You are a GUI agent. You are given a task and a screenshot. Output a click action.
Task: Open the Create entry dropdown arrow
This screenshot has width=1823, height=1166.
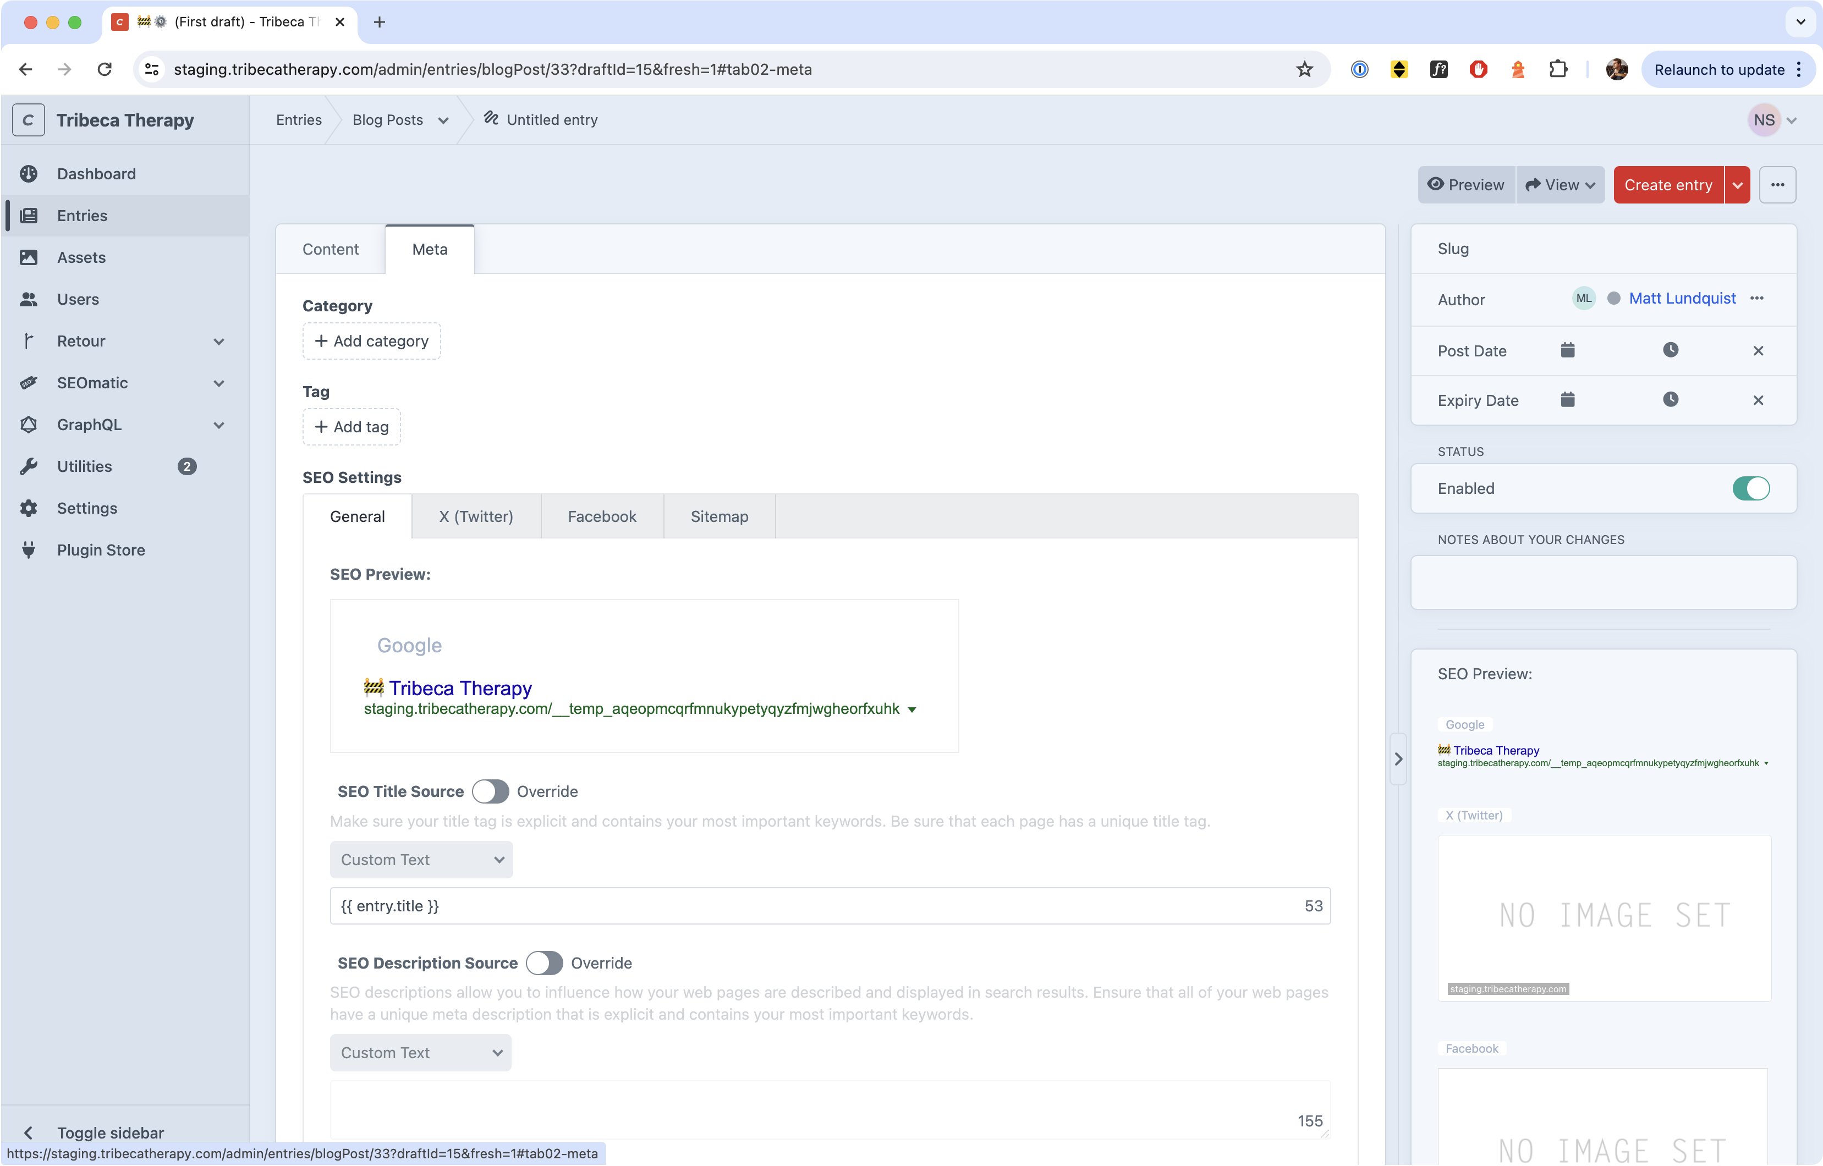click(x=1737, y=185)
